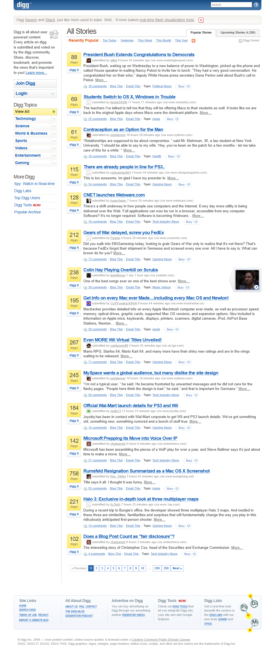Expand the World & Business topic arrow
This screenshot has height=654, width=275.
tap(54, 134)
